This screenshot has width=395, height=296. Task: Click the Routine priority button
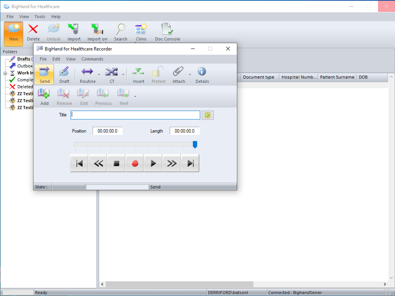coord(88,74)
